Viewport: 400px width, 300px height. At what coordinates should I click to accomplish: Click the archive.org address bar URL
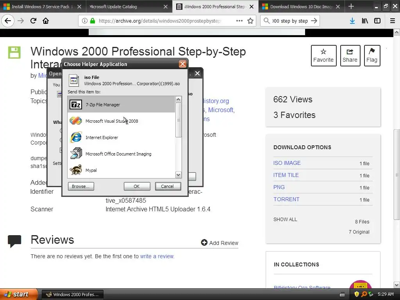click(x=159, y=21)
